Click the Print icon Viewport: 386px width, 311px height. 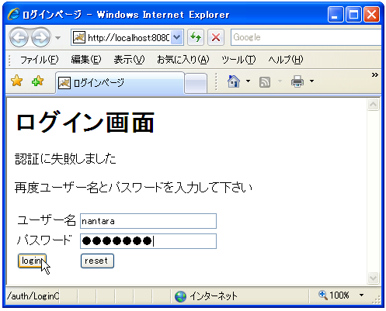tap(297, 81)
